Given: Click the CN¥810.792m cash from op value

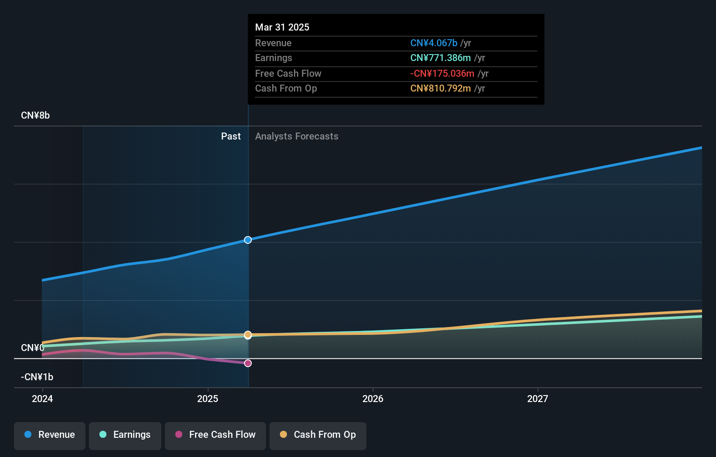Looking at the screenshot, I should click(440, 89).
